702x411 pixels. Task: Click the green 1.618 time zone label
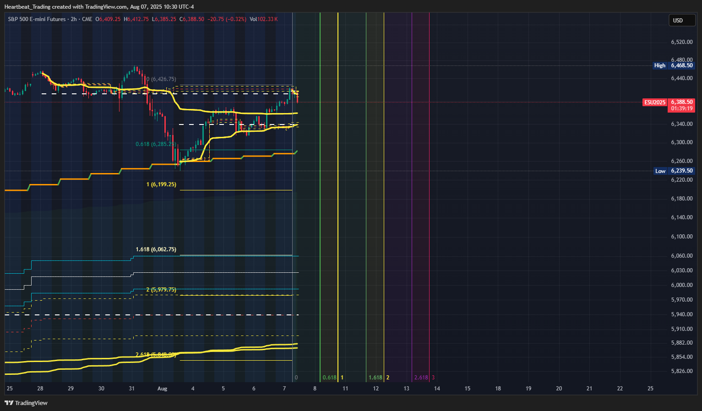point(375,378)
